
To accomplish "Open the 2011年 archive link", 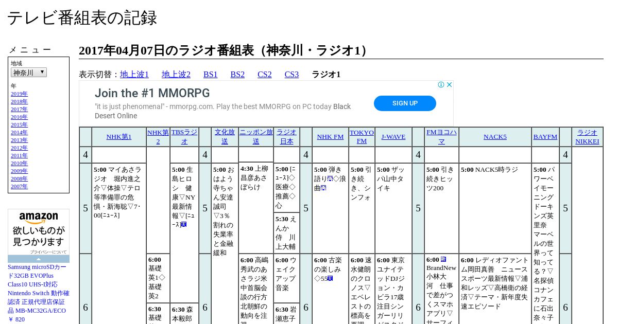I will (x=19, y=155).
